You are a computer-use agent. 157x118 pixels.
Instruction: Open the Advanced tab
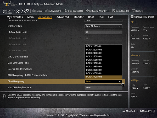(x=63, y=17)
